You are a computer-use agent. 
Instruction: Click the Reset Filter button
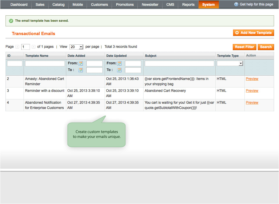point(244,47)
